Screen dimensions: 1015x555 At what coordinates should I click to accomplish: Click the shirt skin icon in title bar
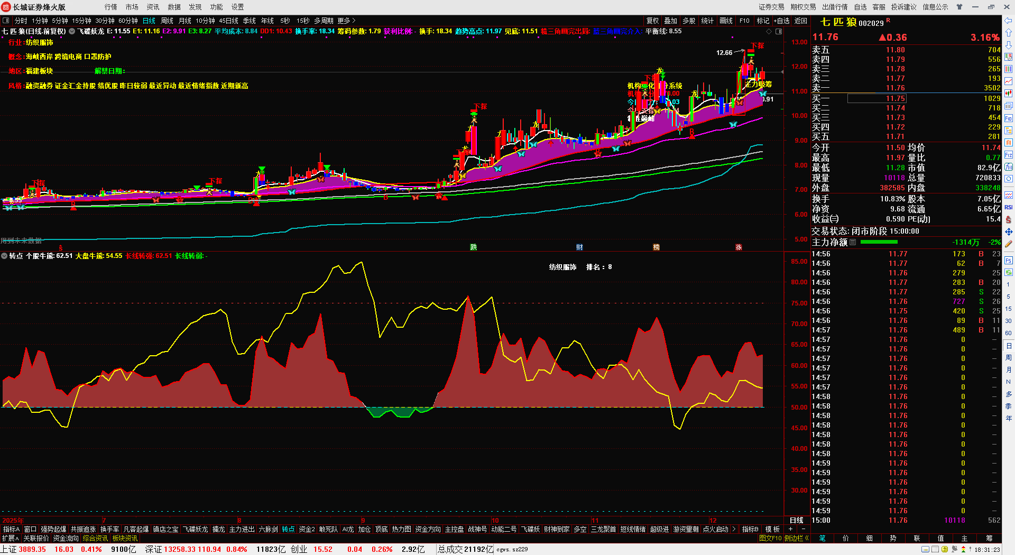pyautogui.click(x=959, y=7)
